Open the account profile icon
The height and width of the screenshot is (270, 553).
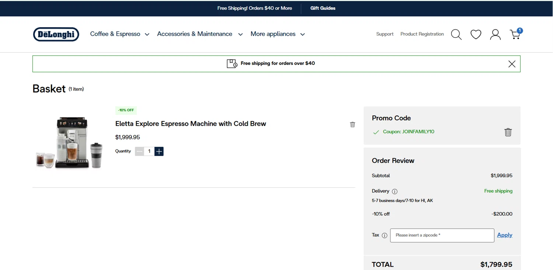(495, 34)
